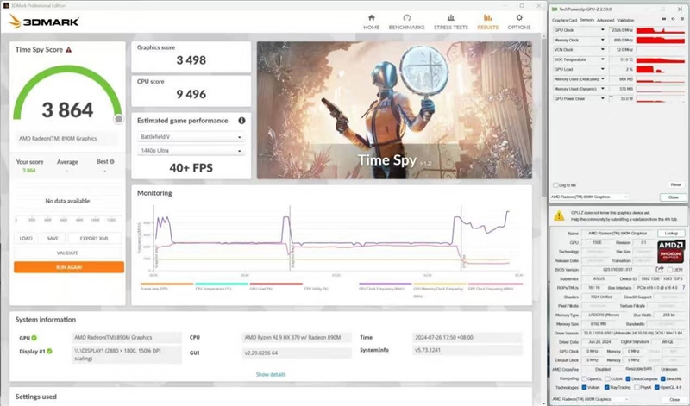This screenshot has width=690, height=406.
Task: Toggle the DirectCompute checkbox
Action: [x=628, y=378]
